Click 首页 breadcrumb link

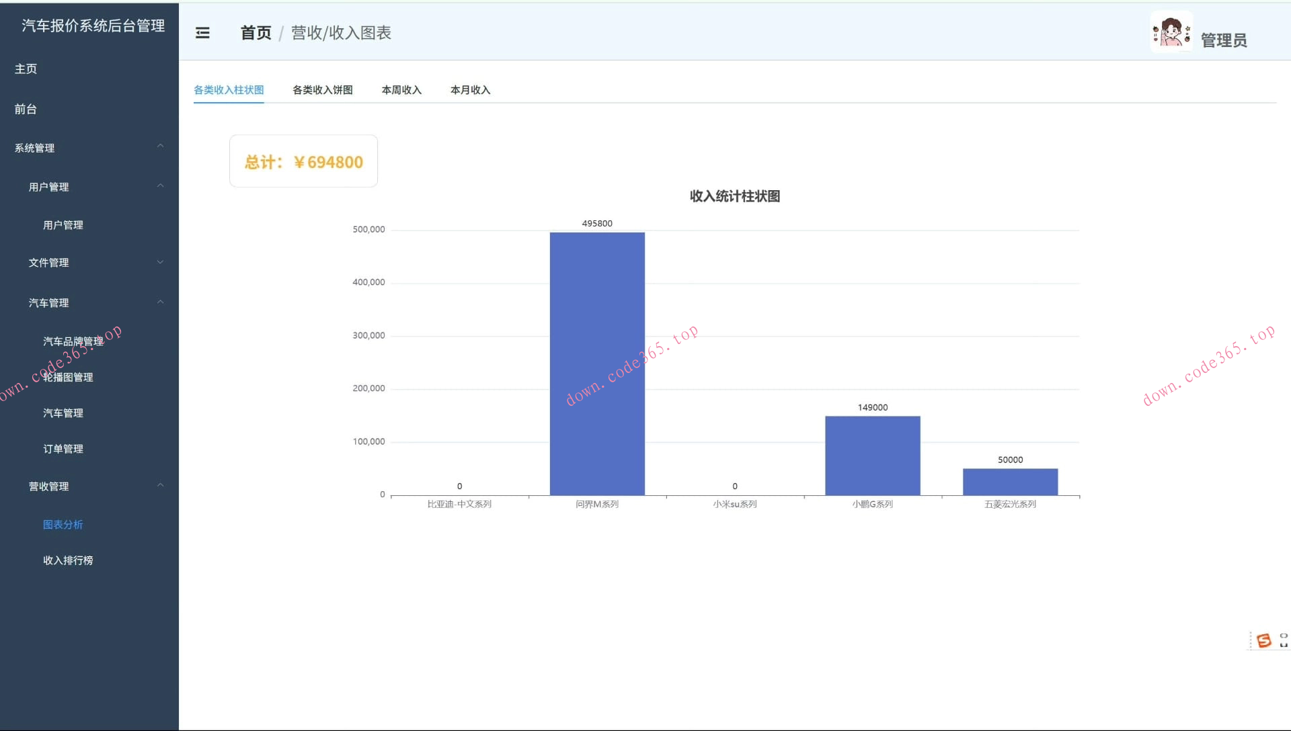(256, 33)
